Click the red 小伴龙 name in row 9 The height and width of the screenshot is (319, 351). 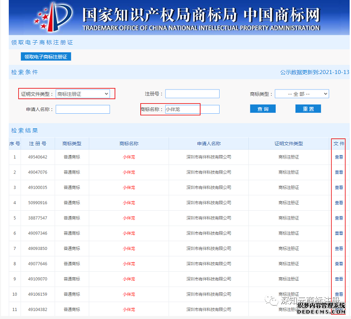(129, 279)
